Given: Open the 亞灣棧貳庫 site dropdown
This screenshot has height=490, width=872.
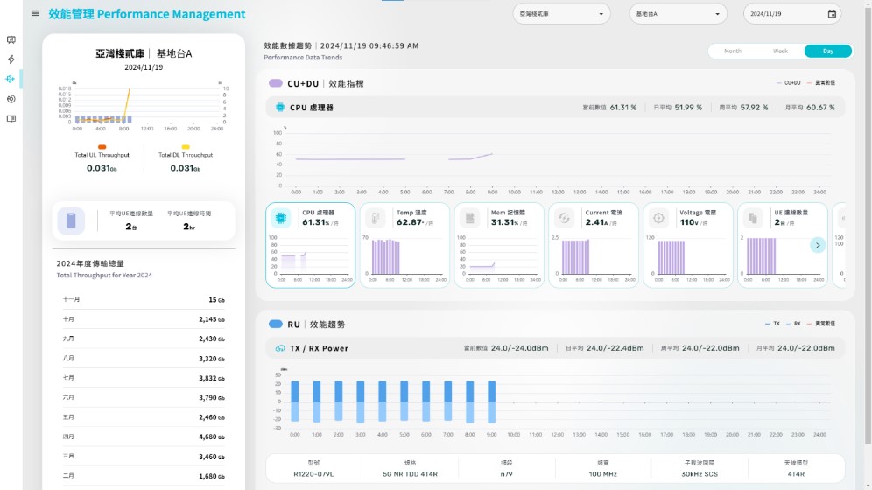Looking at the screenshot, I should tap(561, 14).
